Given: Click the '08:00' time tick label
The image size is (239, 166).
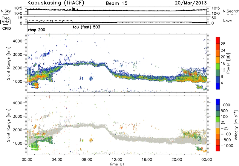Looking at the screenshot, I should pyautogui.click(x=87, y=160).
